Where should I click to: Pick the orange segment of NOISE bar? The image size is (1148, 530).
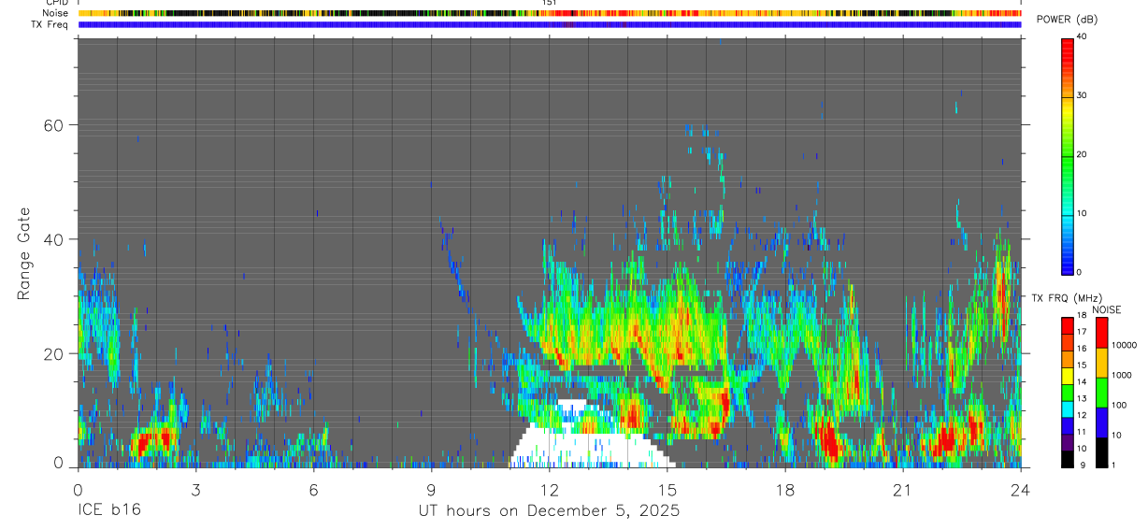point(1101,363)
